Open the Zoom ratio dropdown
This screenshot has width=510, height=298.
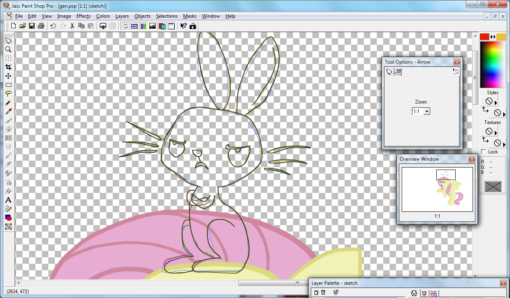(427, 112)
